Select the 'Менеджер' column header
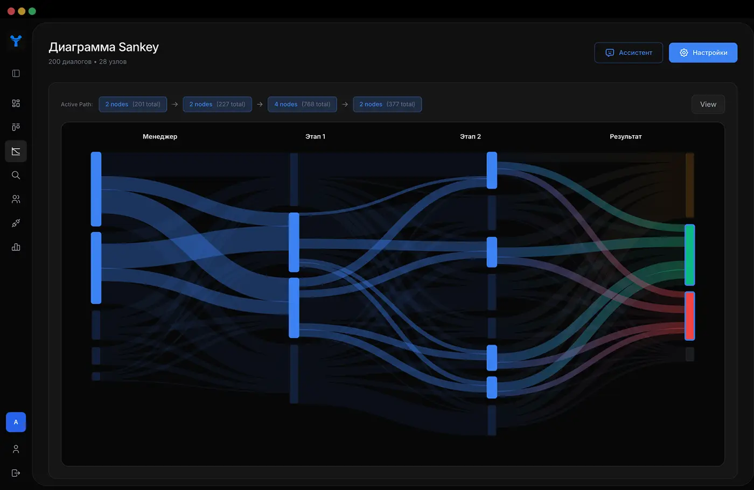Screen dimensions: 754x490 (x=159, y=136)
